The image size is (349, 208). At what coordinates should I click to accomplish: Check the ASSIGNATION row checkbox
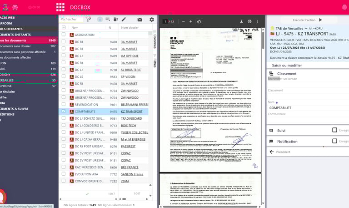[64, 35]
